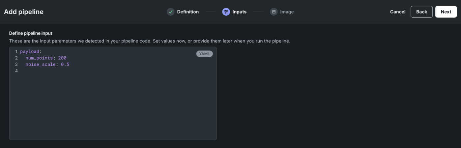Click the green checkmark Definition step icon
The width and height of the screenshot is (461, 148).
(x=170, y=12)
